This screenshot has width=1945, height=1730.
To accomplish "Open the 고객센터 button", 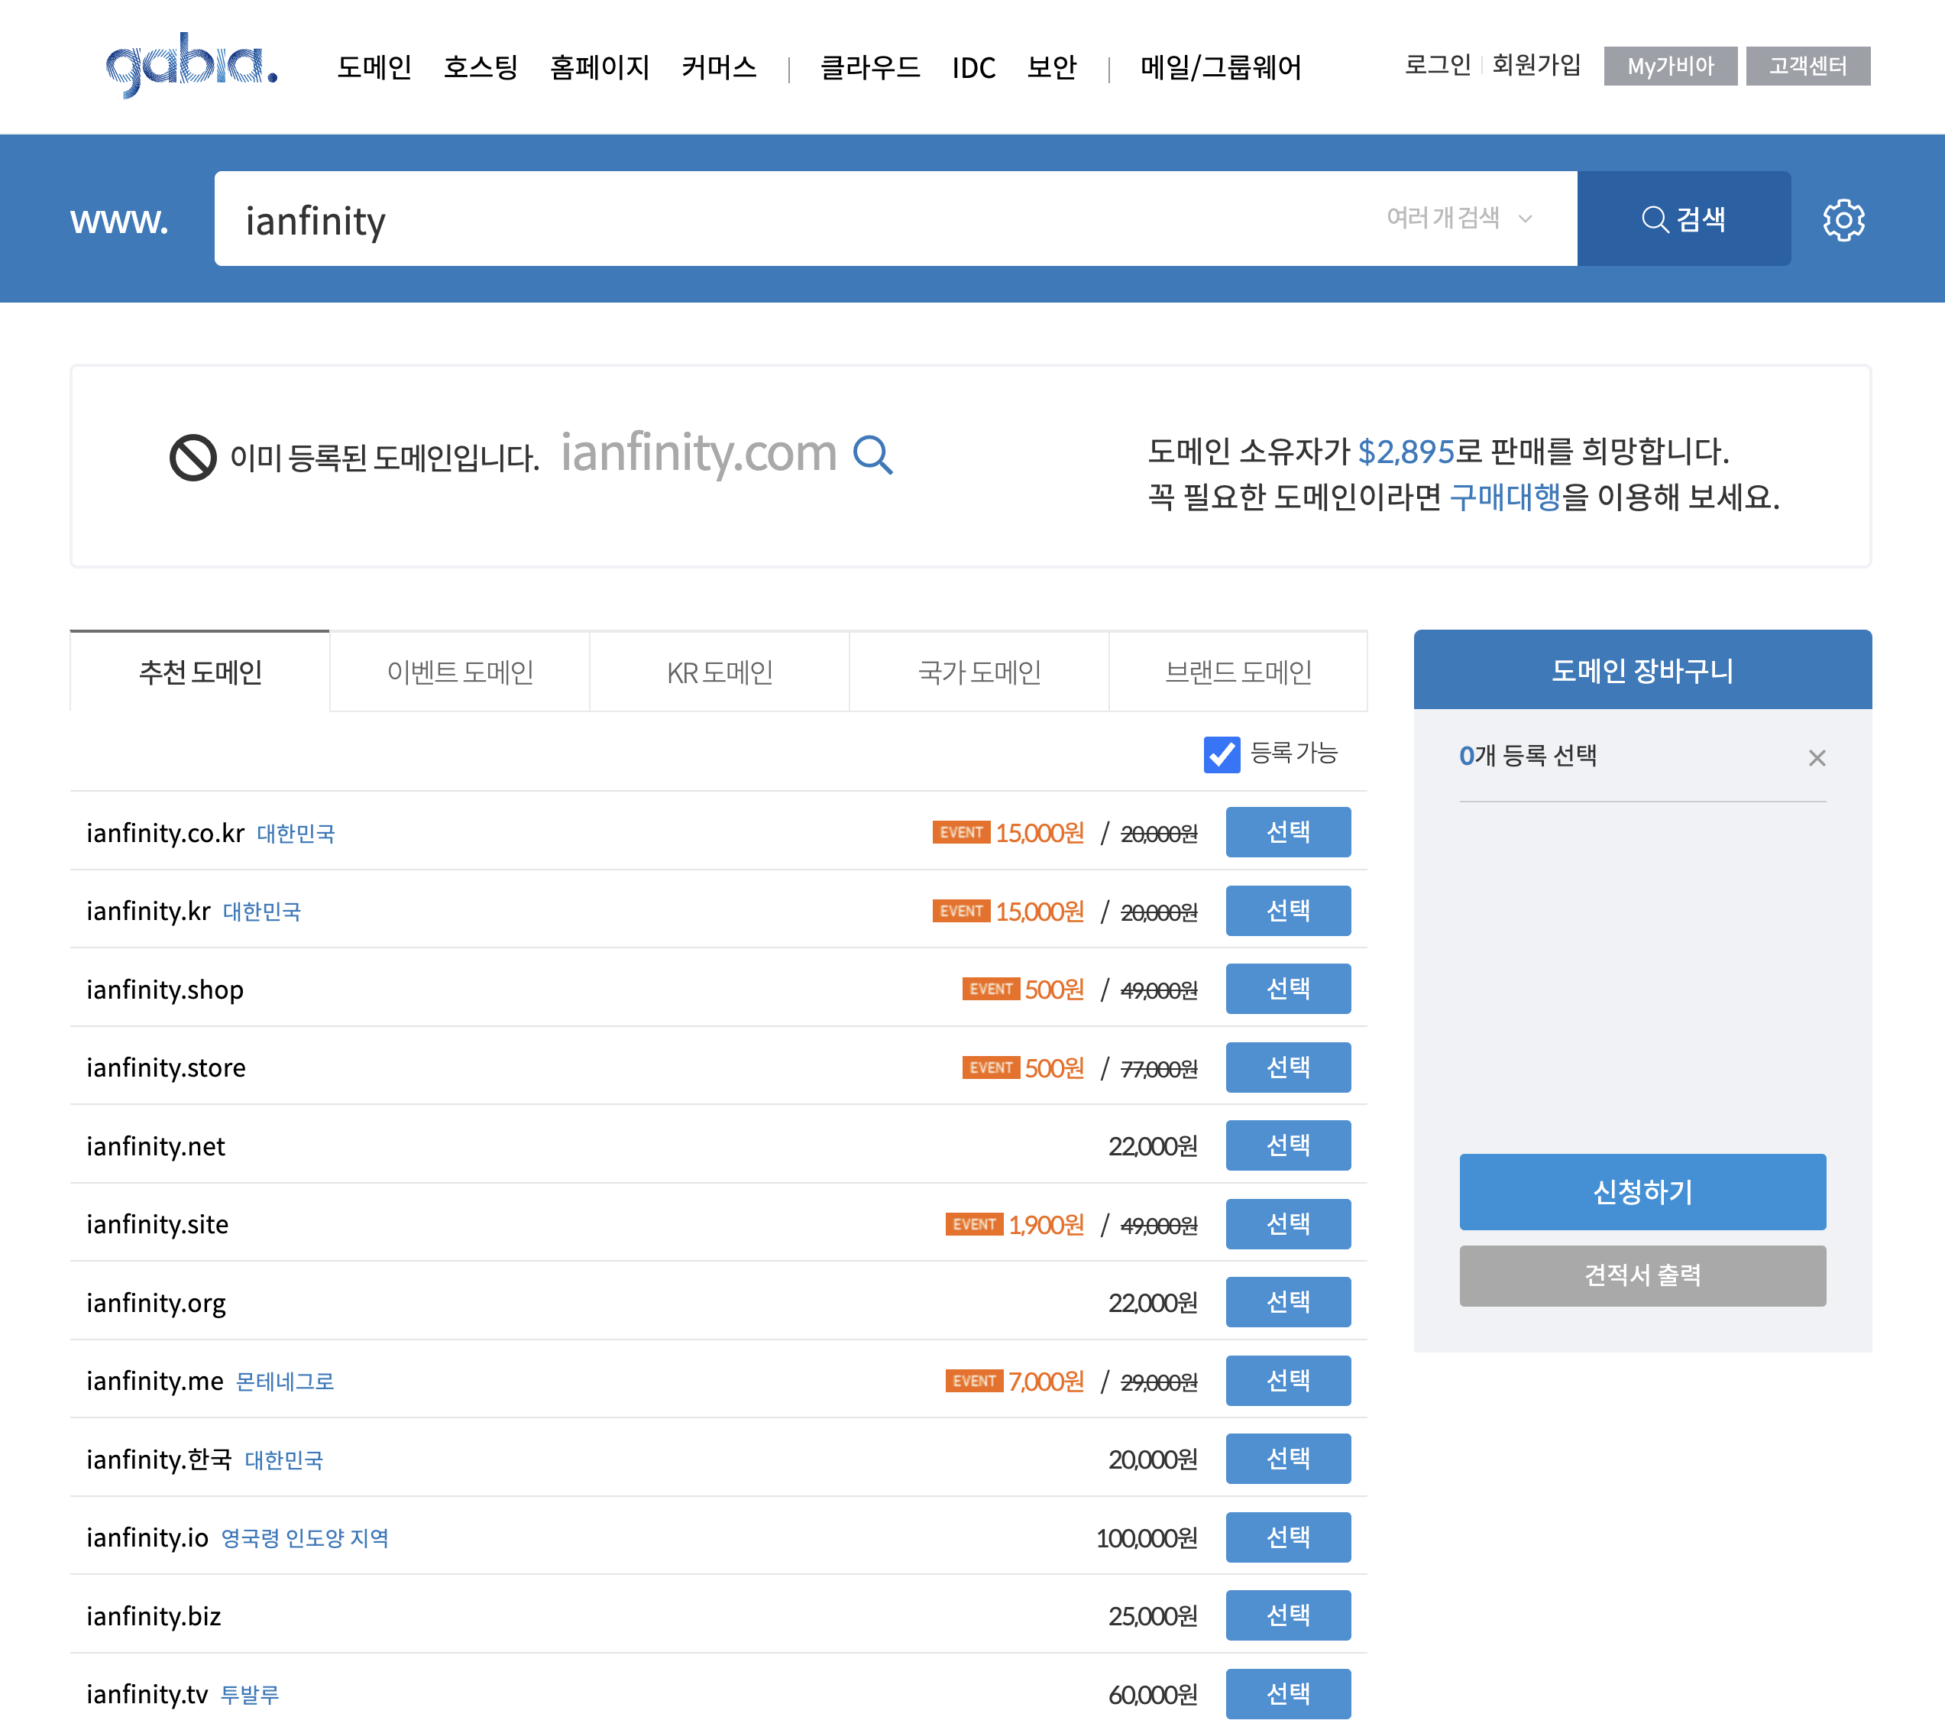I will point(1807,66).
